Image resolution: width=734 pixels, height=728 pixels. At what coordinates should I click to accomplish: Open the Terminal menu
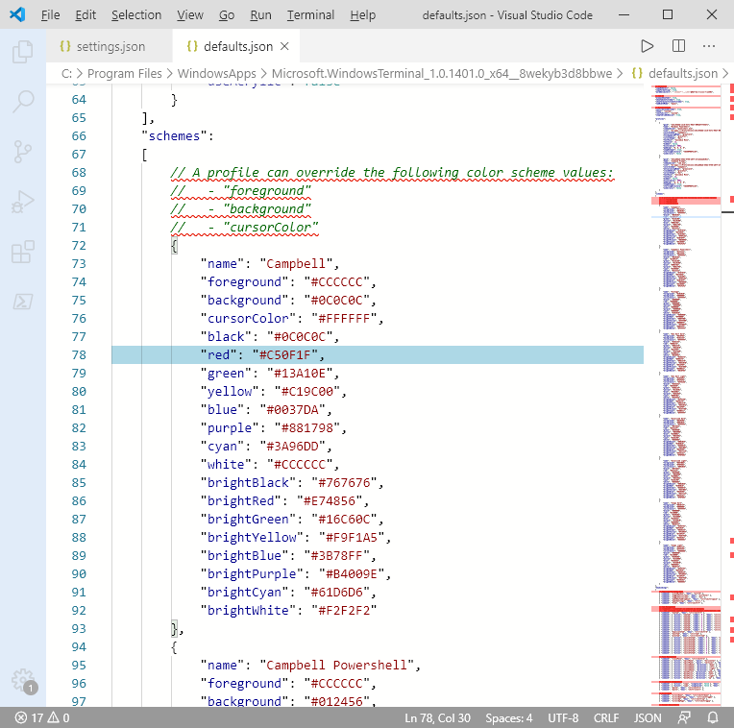point(310,15)
